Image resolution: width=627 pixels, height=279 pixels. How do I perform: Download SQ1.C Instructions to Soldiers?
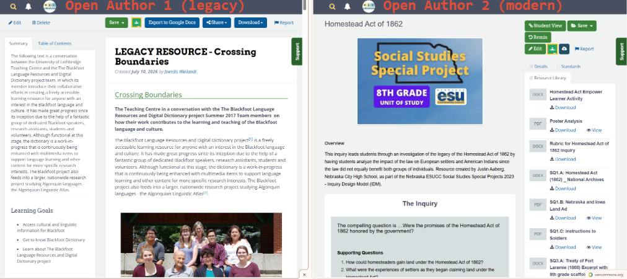point(563,247)
